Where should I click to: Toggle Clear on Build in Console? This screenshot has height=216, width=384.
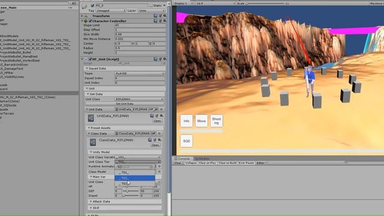click(227, 163)
